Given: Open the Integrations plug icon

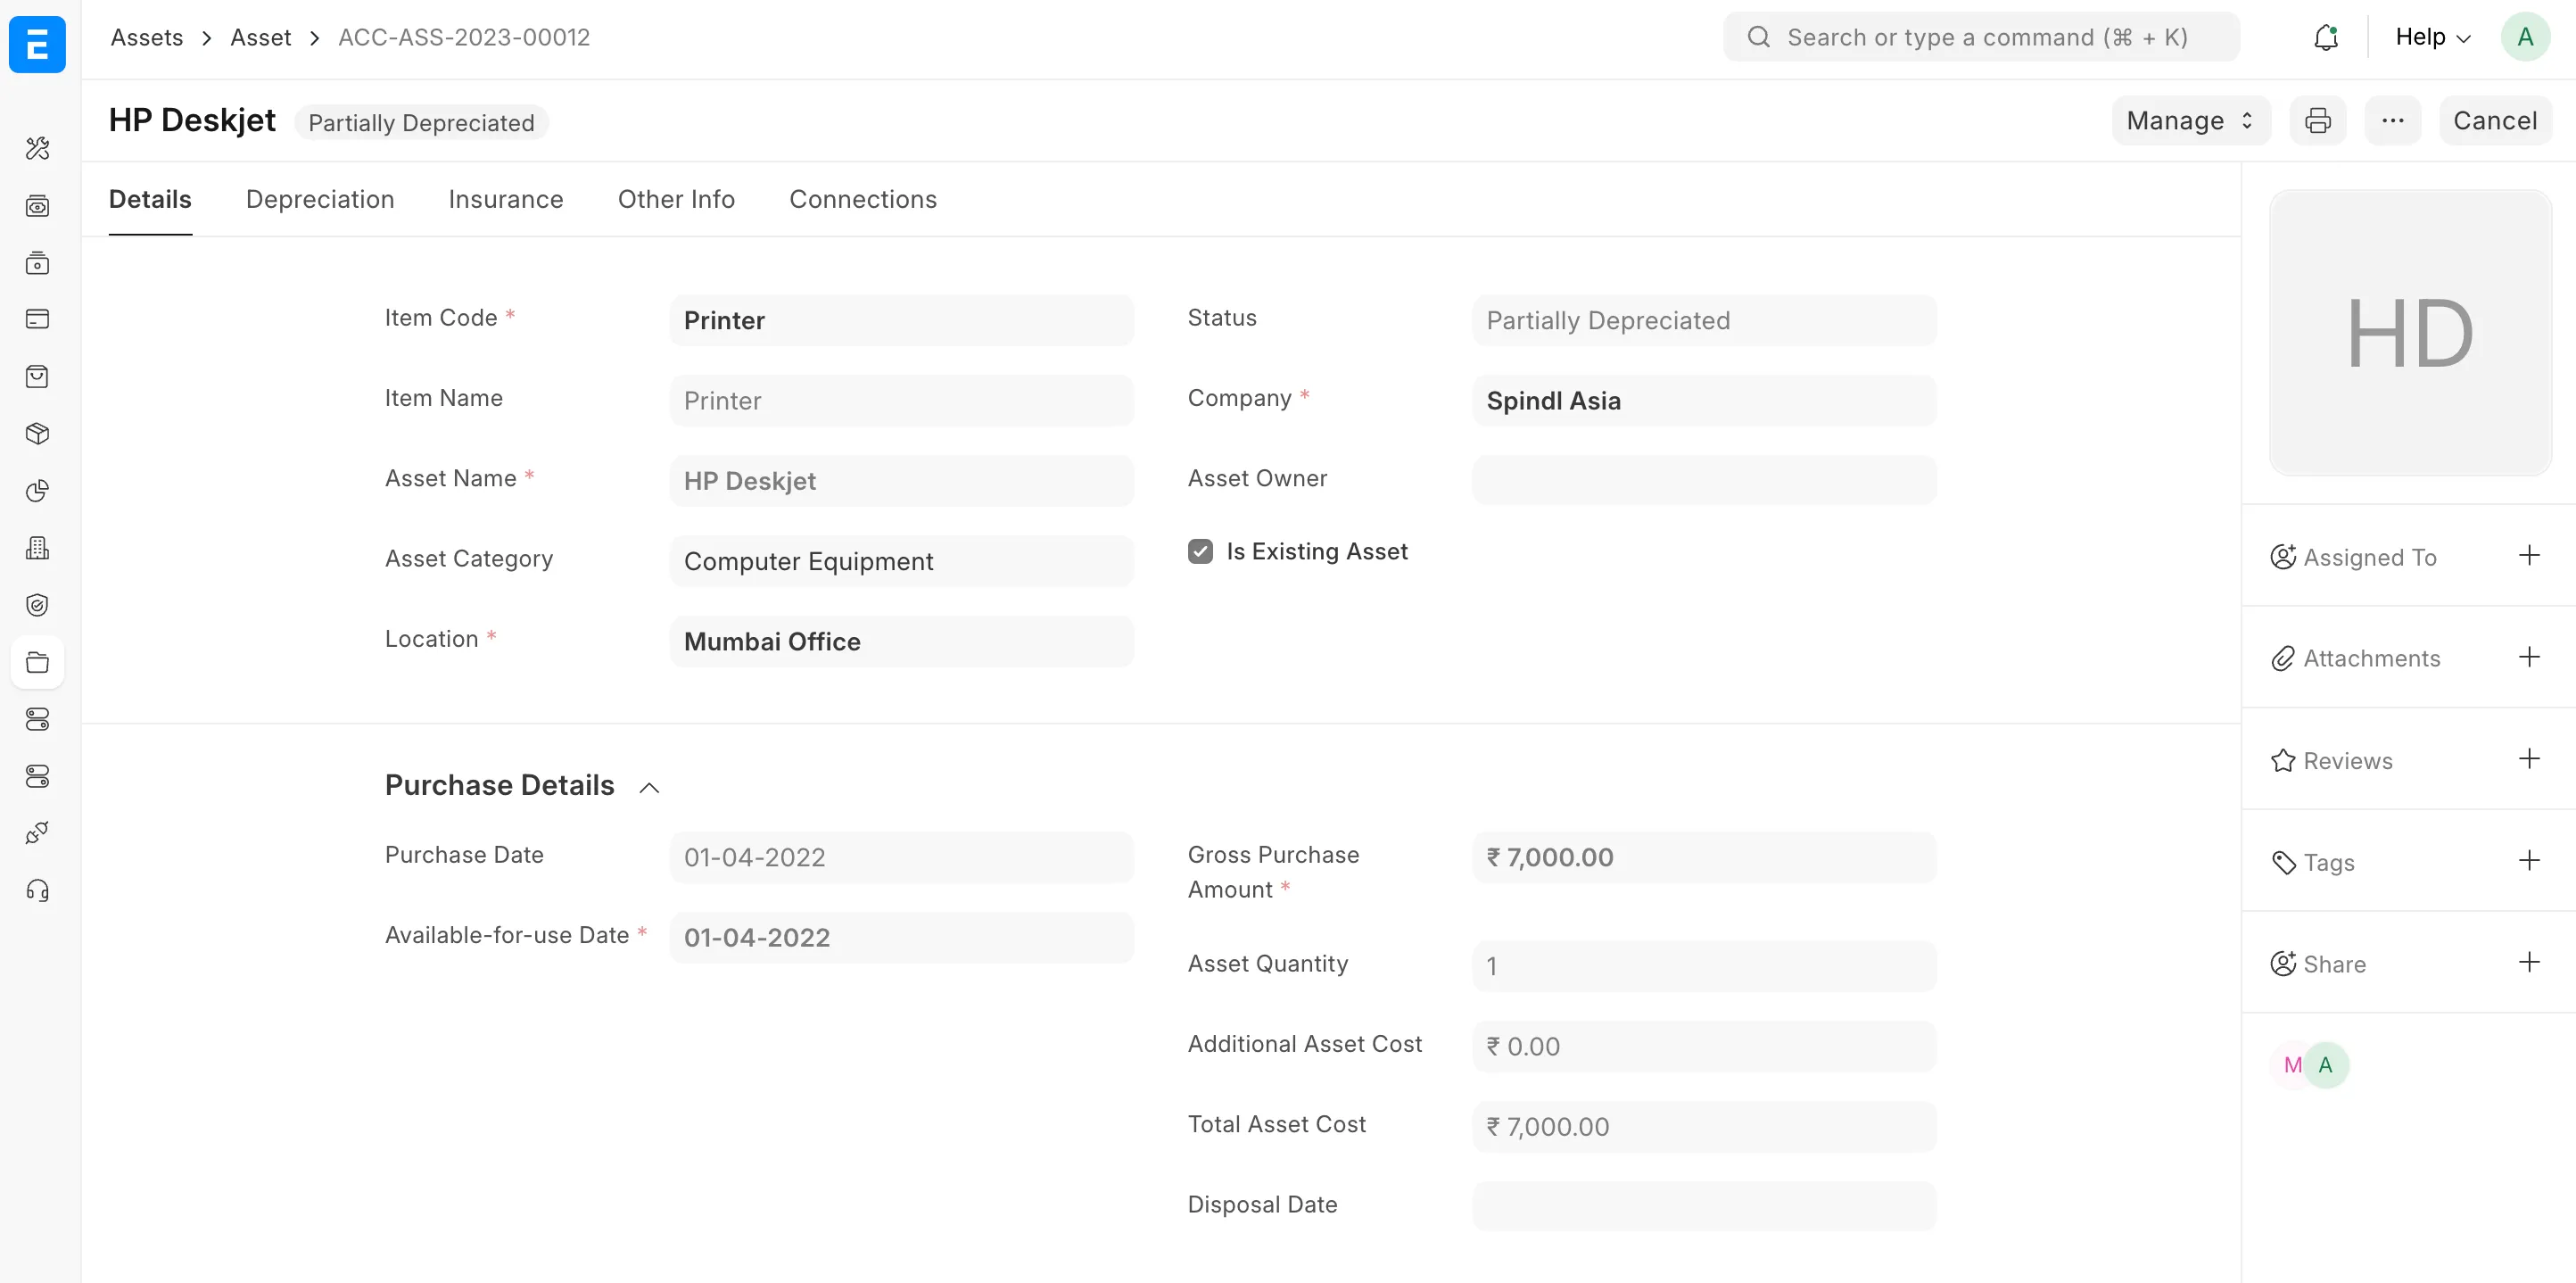Looking at the screenshot, I should [x=37, y=832].
